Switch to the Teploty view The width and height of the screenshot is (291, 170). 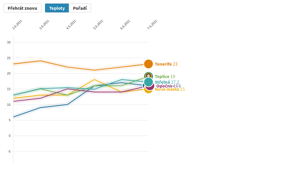pyautogui.click(x=57, y=8)
